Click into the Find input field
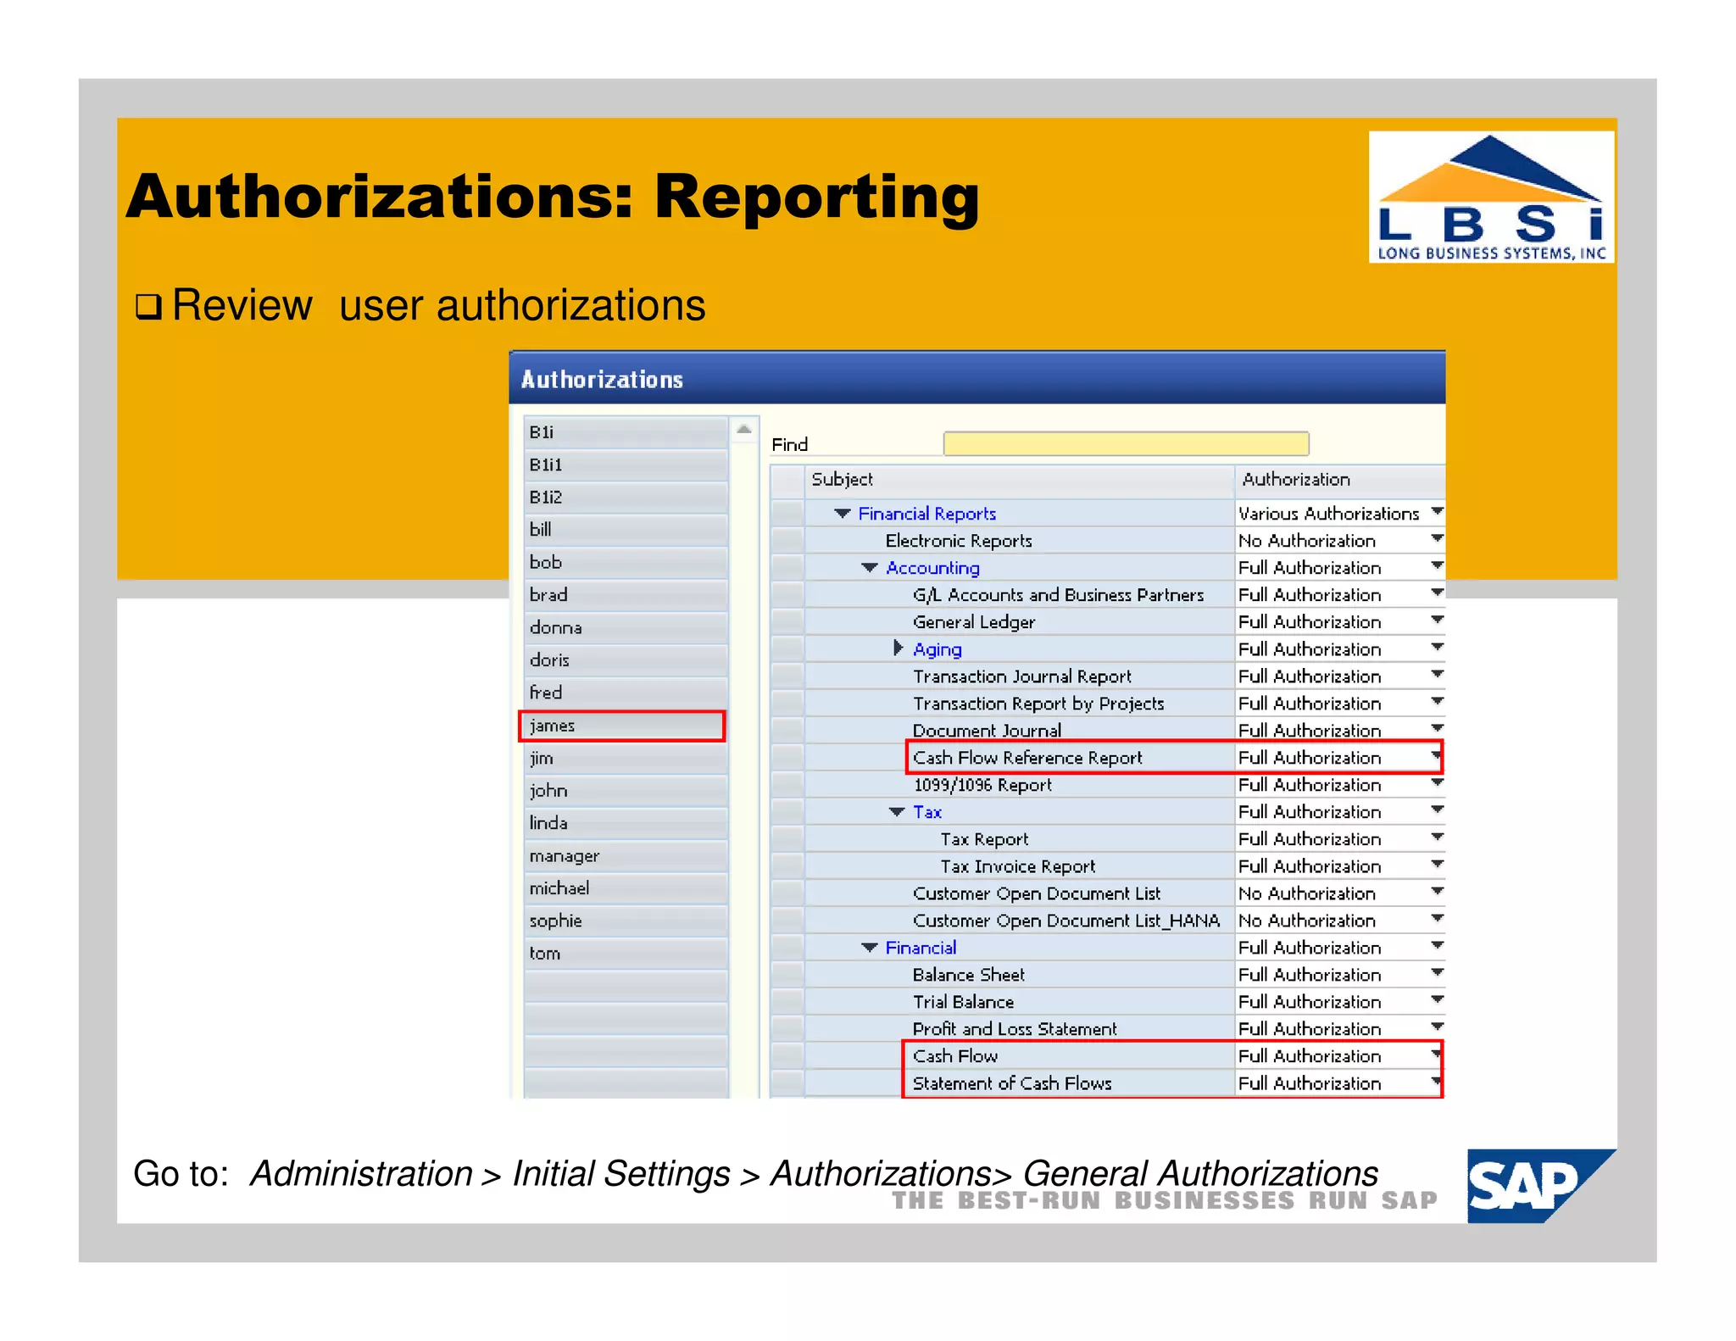Image resolution: width=1736 pixels, height=1341 pixels. point(1126,444)
